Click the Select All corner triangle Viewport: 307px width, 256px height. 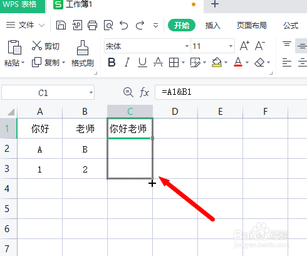(x=11, y=112)
